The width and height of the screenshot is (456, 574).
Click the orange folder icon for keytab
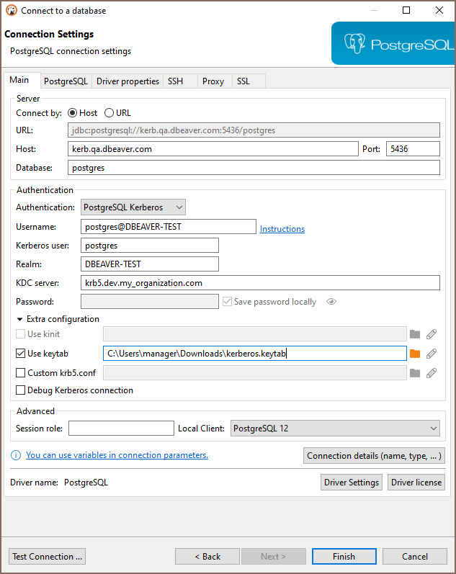pyautogui.click(x=414, y=354)
